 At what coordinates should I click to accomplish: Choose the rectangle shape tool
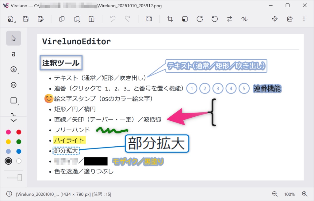(x=13, y=100)
